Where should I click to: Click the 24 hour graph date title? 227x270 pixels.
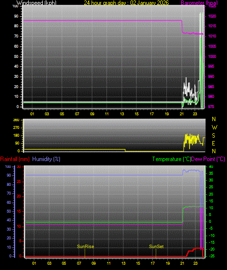pyautogui.click(x=126, y=2)
